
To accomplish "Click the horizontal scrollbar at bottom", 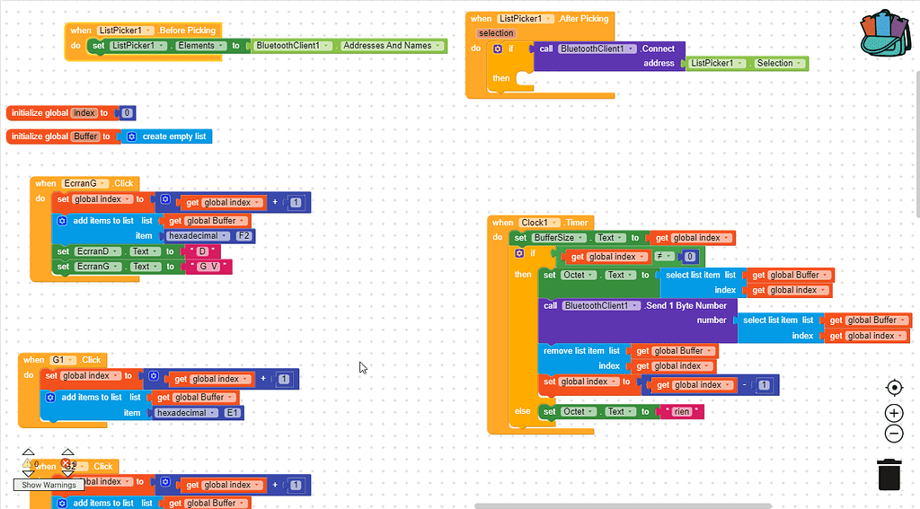I will coord(623,506).
